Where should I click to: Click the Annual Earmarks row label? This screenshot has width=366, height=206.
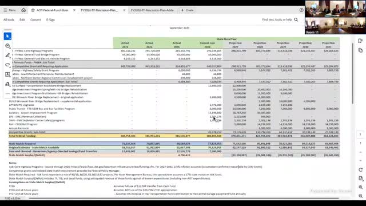[x=19, y=128]
